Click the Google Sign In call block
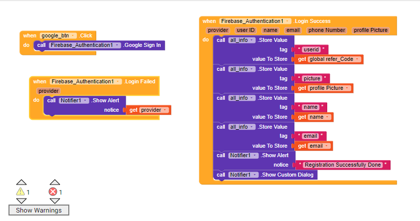This screenshot has width=420, height=221. tap(99, 45)
